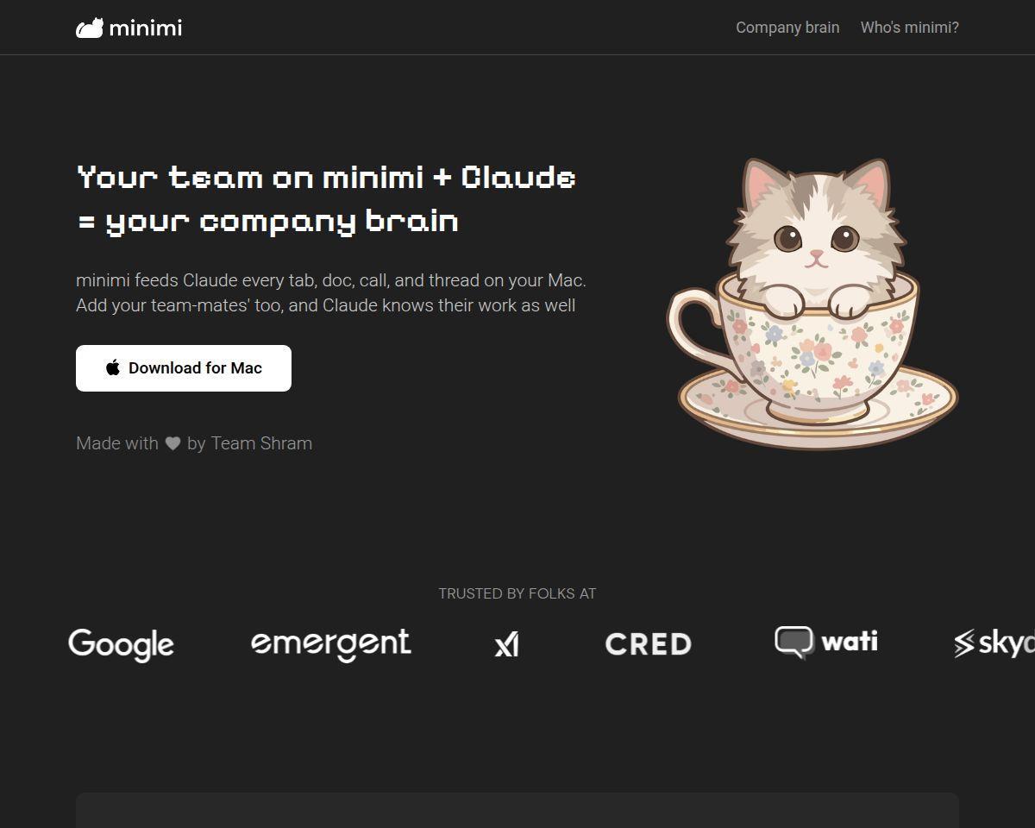Click the minimi wordmark in header
Screen dimensions: 1035x828
click(x=145, y=28)
